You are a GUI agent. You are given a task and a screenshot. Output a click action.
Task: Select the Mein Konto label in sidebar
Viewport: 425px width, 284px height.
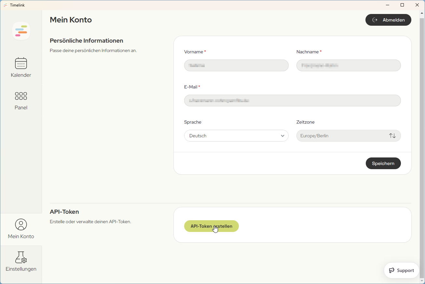coord(21,237)
